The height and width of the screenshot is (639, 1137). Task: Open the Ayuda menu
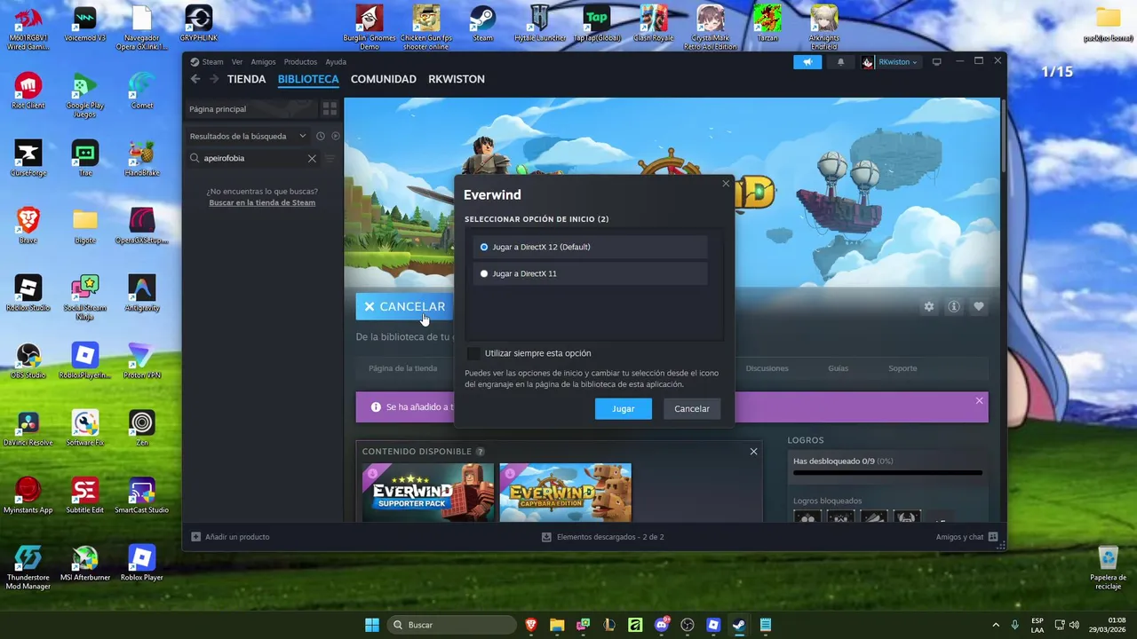click(x=336, y=62)
